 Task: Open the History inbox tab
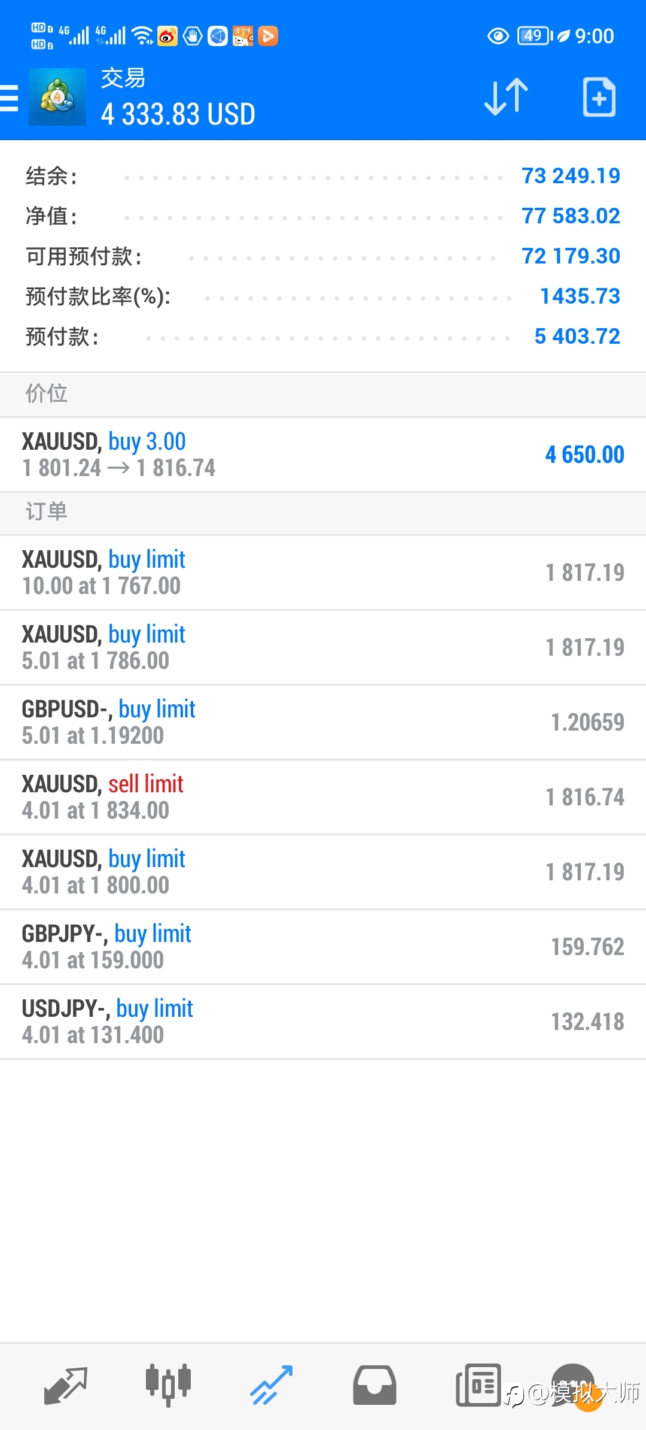point(374,1386)
